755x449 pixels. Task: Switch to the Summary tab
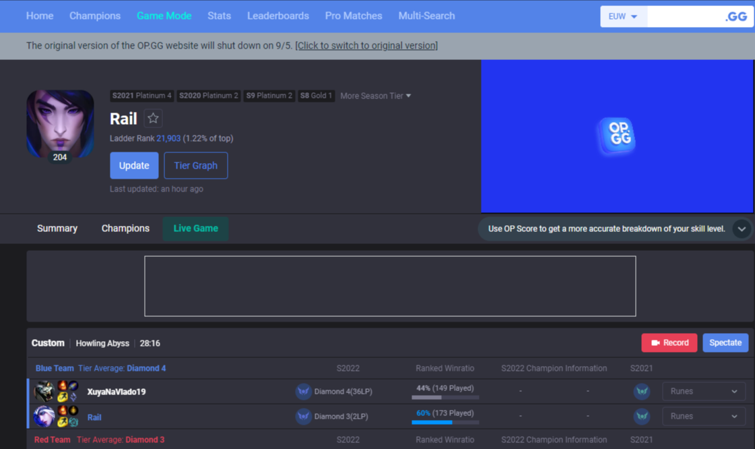pyautogui.click(x=57, y=229)
